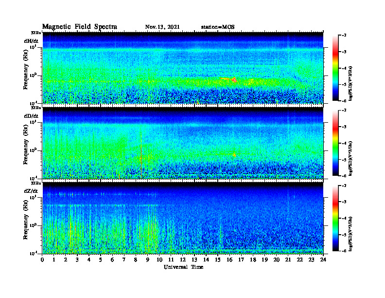
Task: Click hour tick label "17" on time axis
Action: (x=241, y=260)
